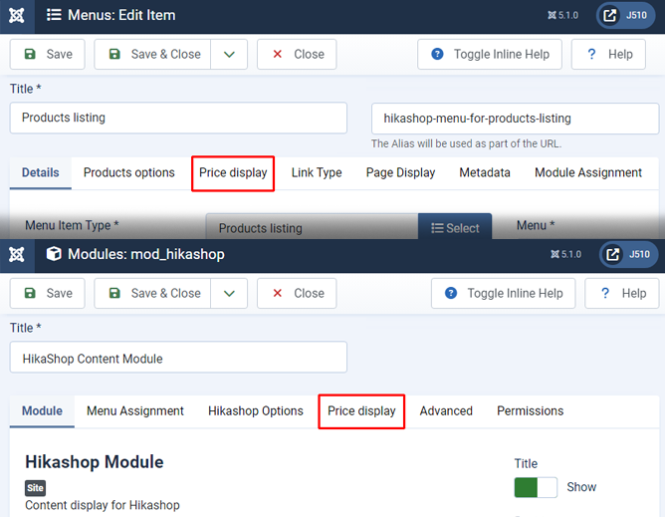The image size is (665, 517).
Task: Open the Advanced tab
Action: tap(446, 410)
